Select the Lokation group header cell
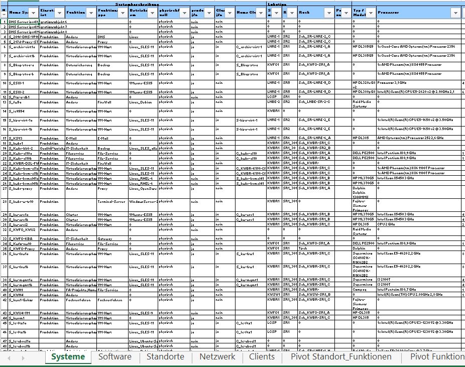This screenshot has height=367, width=465. tap(309, 4)
